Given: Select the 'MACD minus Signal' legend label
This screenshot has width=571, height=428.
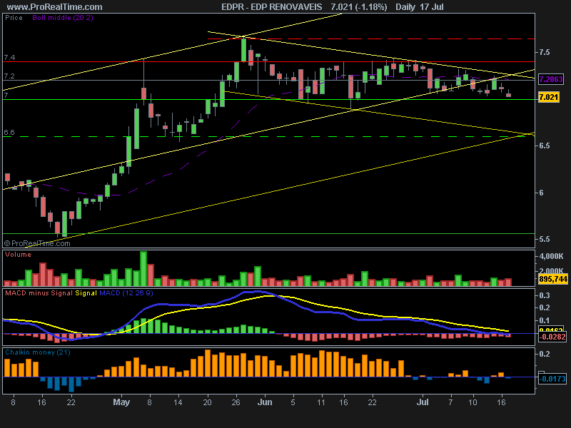Looking at the screenshot, I should pos(39,293).
